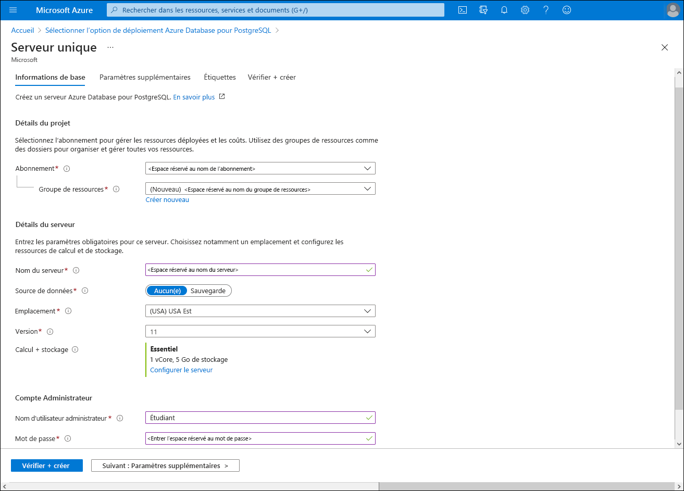The width and height of the screenshot is (684, 491).
Task: Click the Vérifier + créer button
Action: point(47,465)
